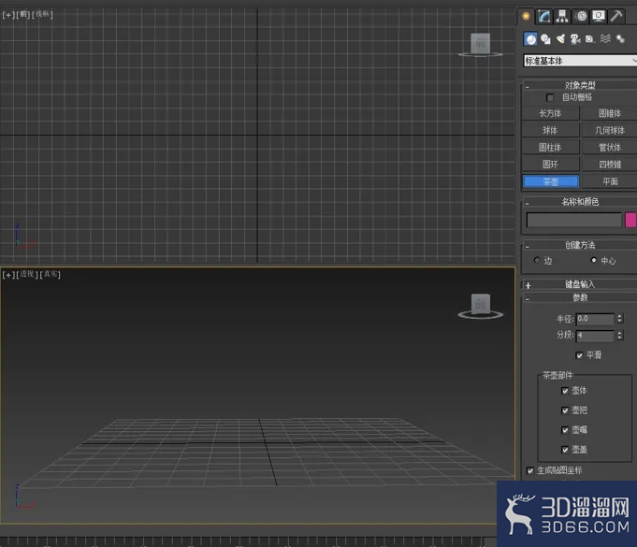Open the front viewport [+] menu
This screenshot has height=547, width=637.
click(x=8, y=15)
